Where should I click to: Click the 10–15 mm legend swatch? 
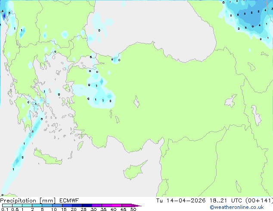pos(57,205)
